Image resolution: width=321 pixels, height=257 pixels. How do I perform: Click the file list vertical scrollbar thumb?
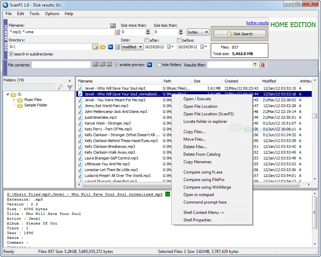(x=314, y=116)
